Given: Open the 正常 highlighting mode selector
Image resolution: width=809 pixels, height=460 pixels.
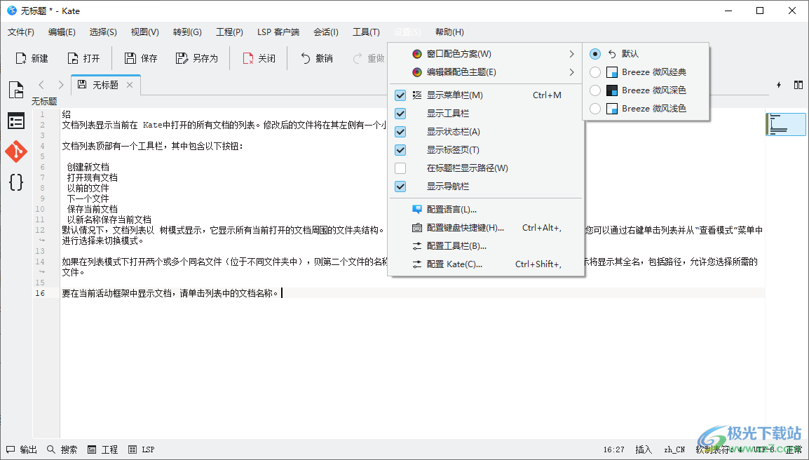Looking at the screenshot, I should coord(794,449).
